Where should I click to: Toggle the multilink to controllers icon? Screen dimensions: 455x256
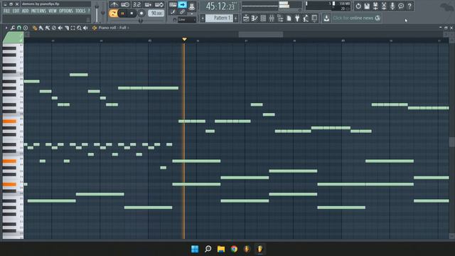[x=182, y=12]
